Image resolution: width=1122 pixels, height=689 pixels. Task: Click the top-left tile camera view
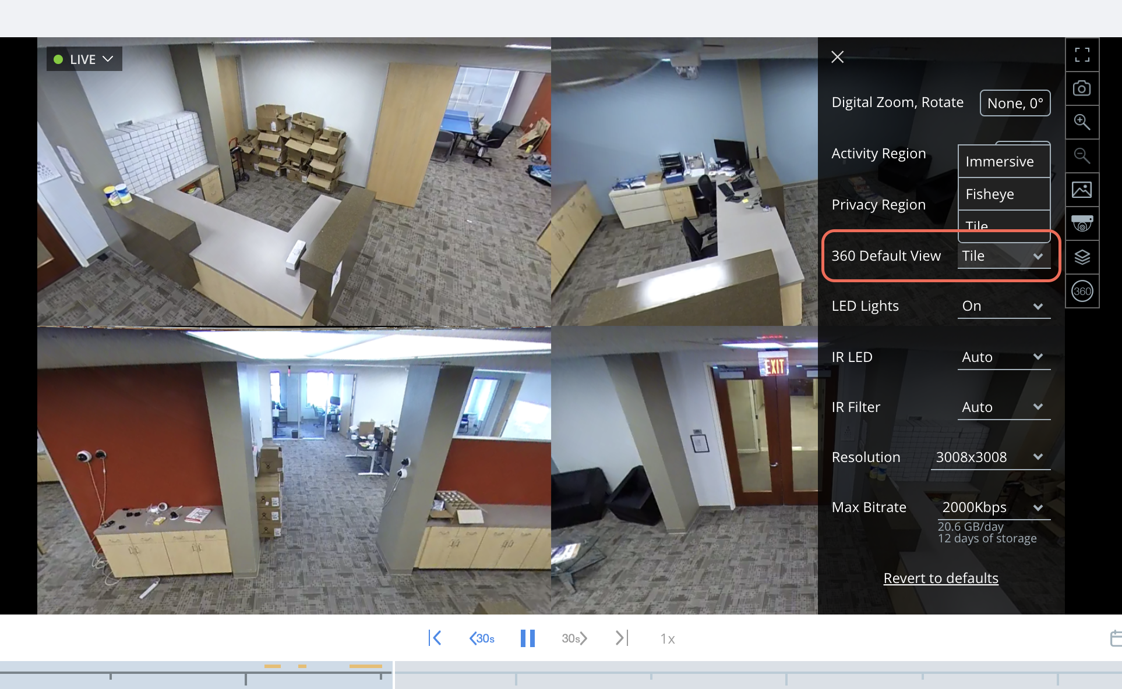[x=294, y=182]
